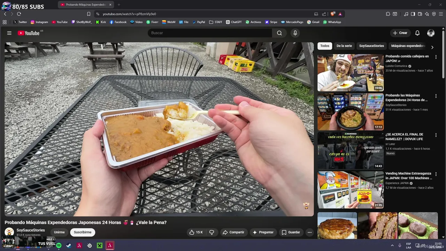Open the WhatsApp bookmark
Viewport: 446px width, 251px height.
click(332, 22)
